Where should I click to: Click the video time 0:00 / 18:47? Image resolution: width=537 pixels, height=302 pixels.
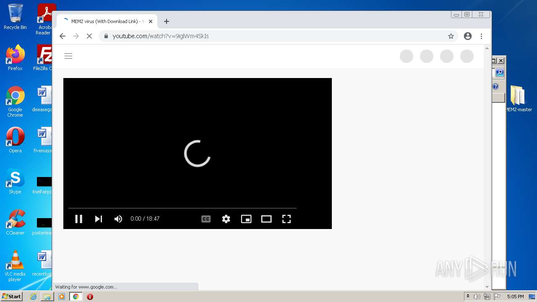[x=145, y=219]
